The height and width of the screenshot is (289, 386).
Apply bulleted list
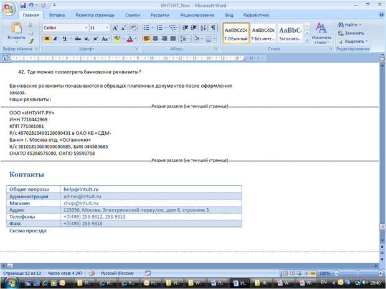pos(146,28)
